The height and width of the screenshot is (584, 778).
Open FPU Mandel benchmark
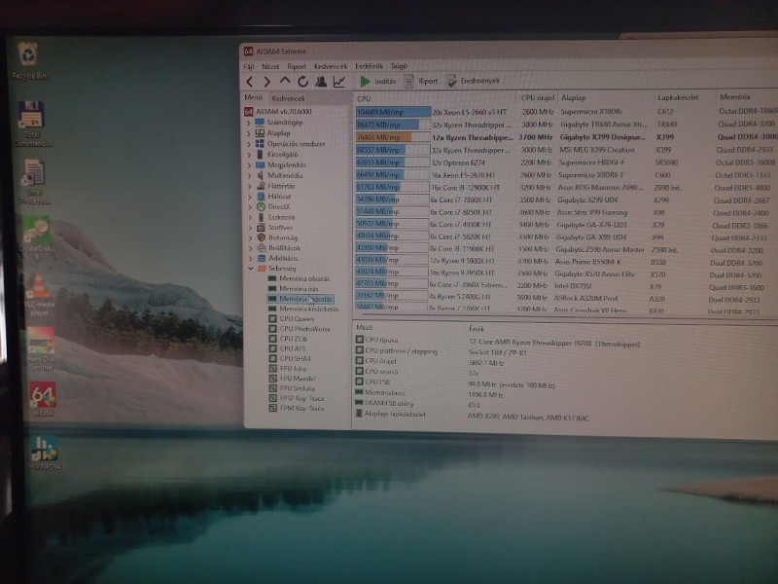click(x=293, y=379)
